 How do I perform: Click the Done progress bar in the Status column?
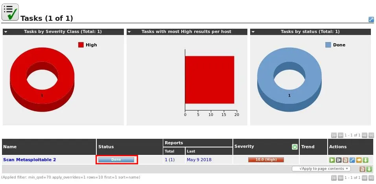[116, 160]
